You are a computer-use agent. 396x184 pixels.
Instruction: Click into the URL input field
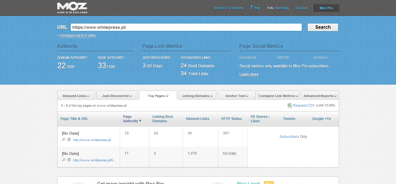[x=186, y=27]
